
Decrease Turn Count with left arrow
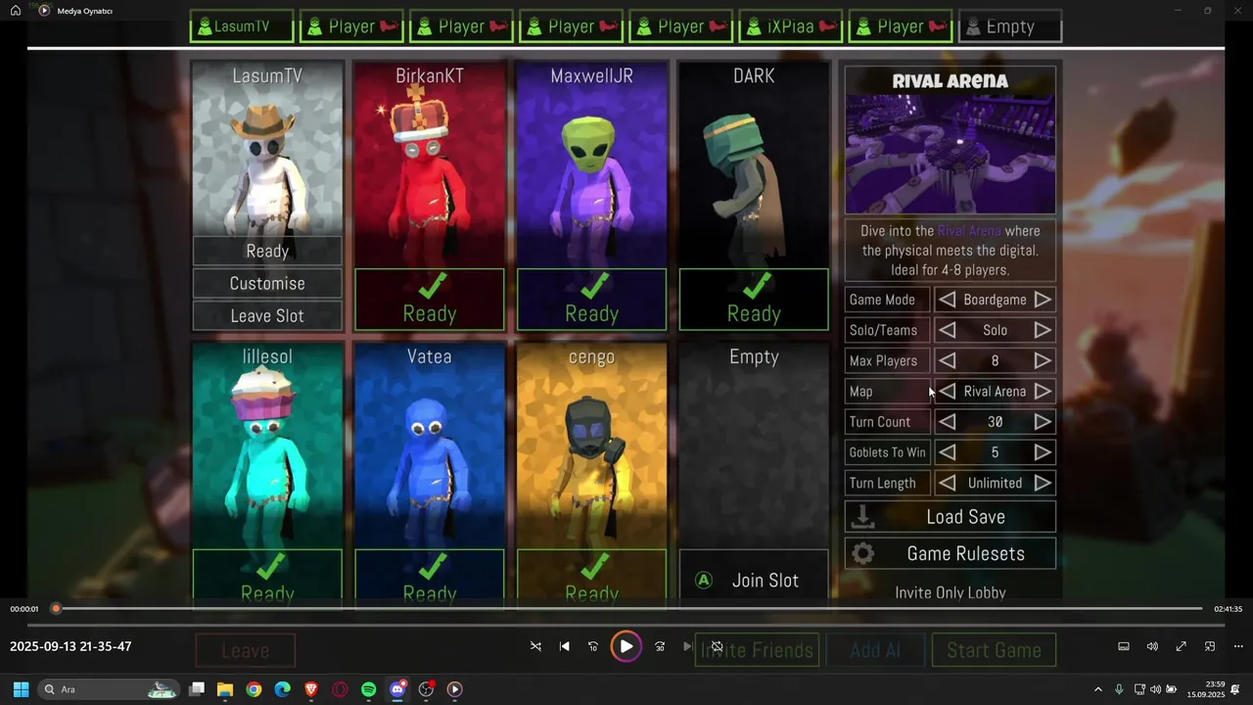tap(947, 422)
